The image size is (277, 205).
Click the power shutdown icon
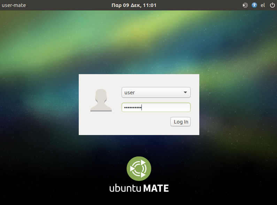point(272,5)
